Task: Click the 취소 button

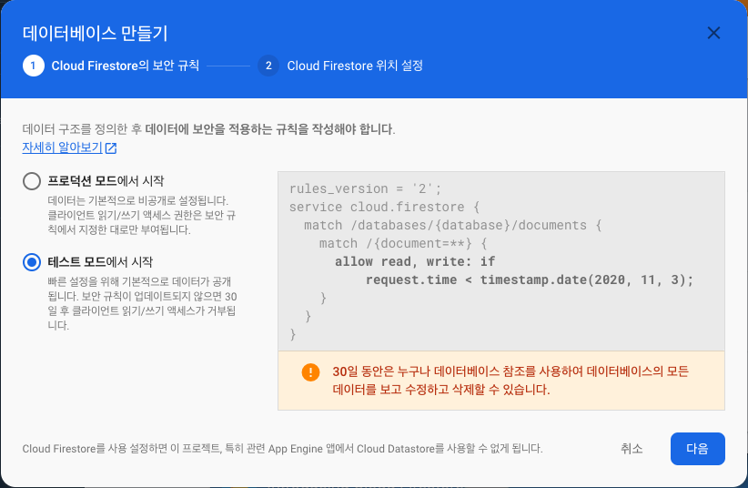Action: (632, 449)
